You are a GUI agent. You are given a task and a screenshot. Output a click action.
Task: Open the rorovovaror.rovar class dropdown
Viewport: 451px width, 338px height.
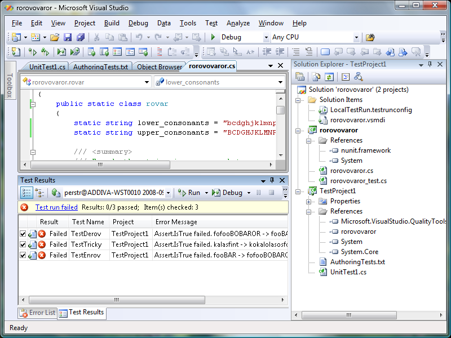[x=147, y=82]
